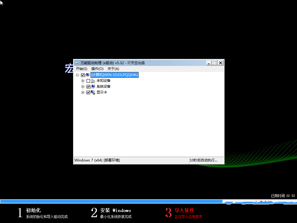Click the computer icon beside WIN-S5JOLPQQH4U
Viewport: 297px width, 223px height.
tap(88, 75)
